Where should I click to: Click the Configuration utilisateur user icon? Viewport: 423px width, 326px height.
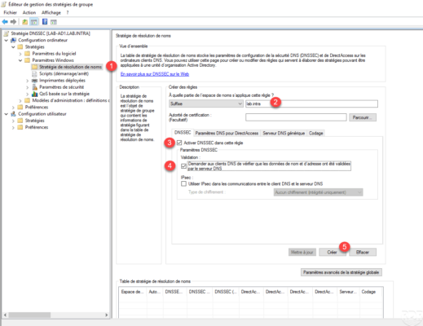pyautogui.click(x=13, y=114)
